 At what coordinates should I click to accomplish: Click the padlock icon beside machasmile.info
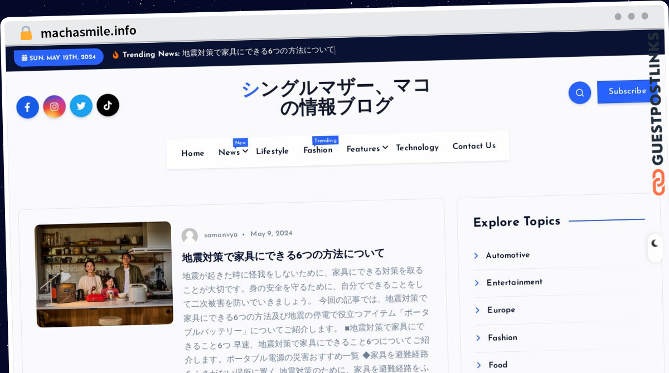coord(26,33)
